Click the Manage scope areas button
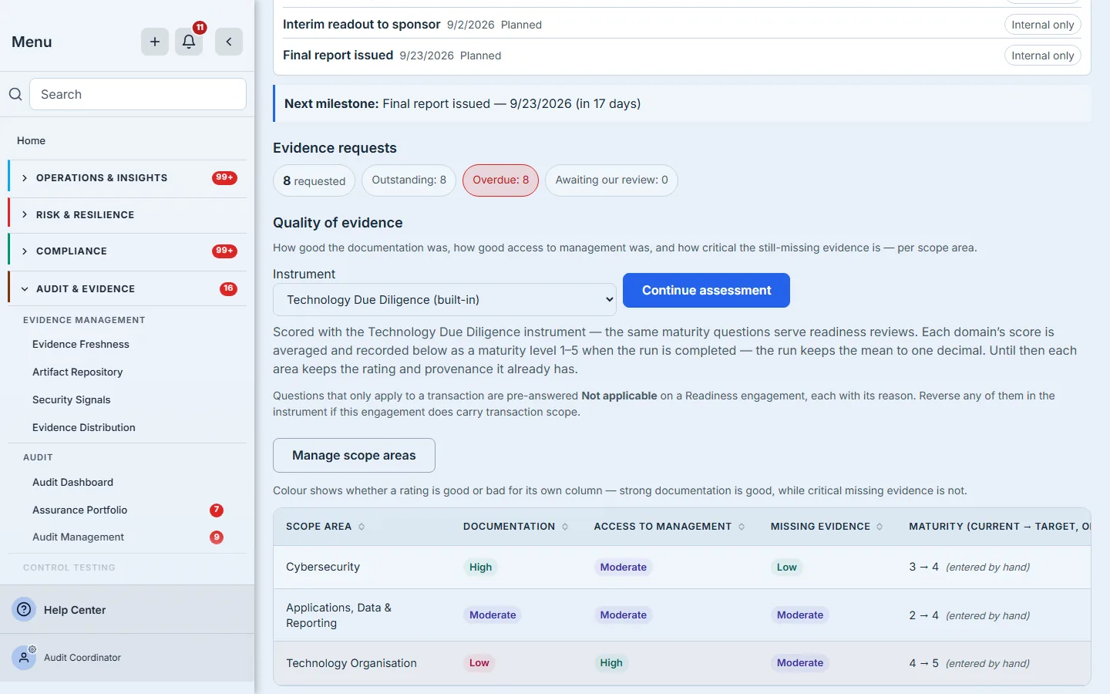Viewport: 1110px width, 694px height. click(354, 456)
